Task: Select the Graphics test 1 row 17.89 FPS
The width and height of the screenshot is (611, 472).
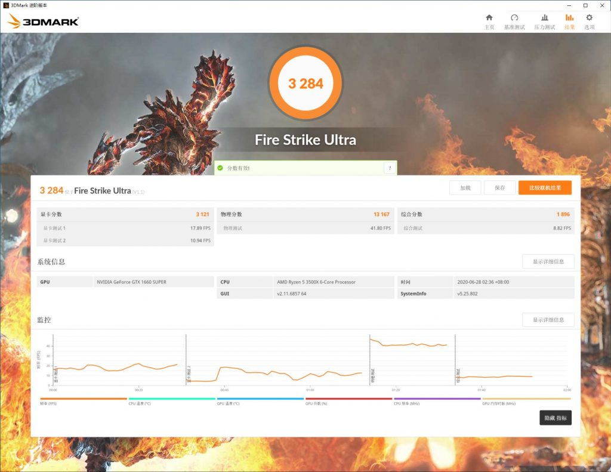Action: [x=125, y=228]
